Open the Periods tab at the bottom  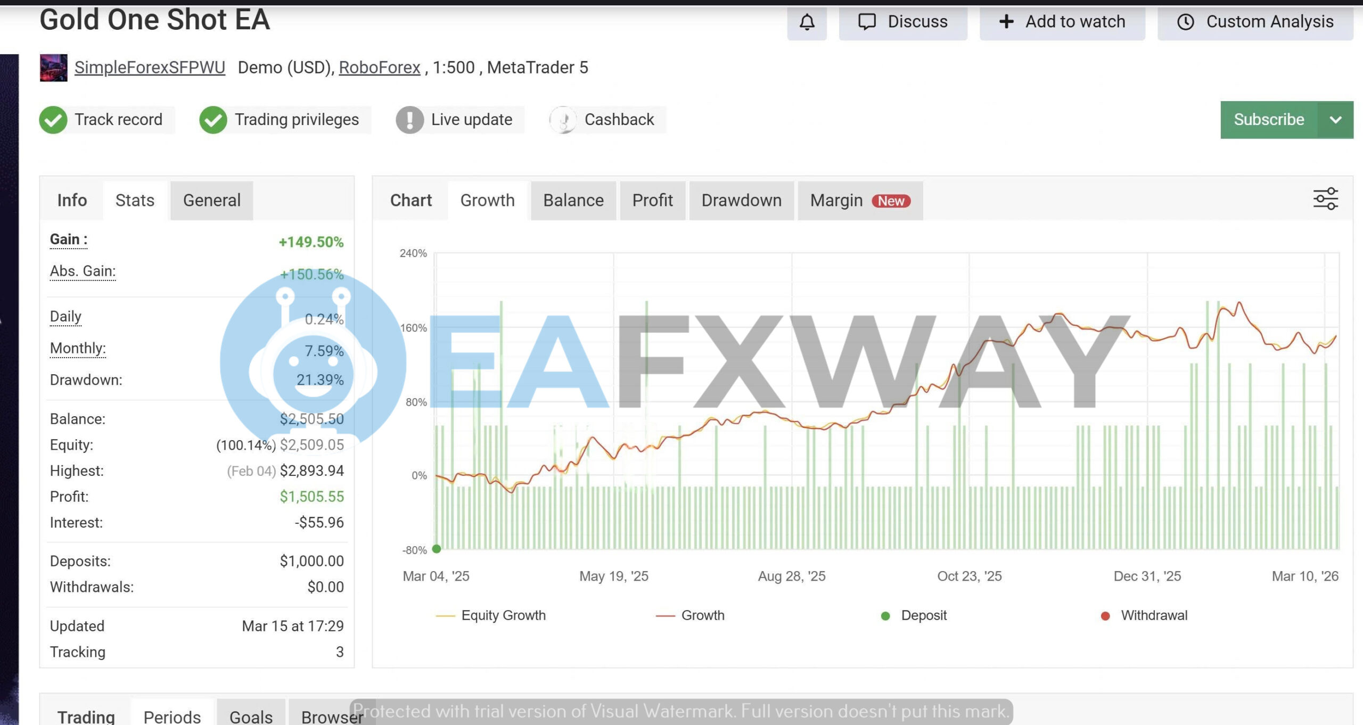171,716
